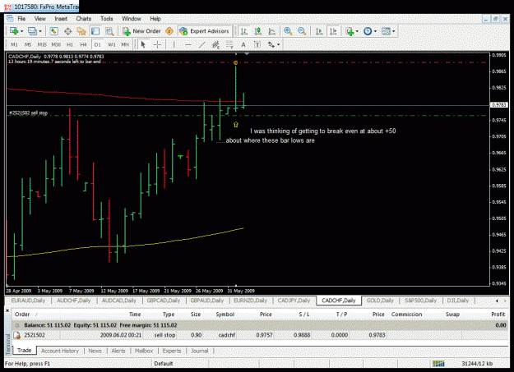Select the Trendline tool
The image size is (514, 372).
click(x=201, y=44)
